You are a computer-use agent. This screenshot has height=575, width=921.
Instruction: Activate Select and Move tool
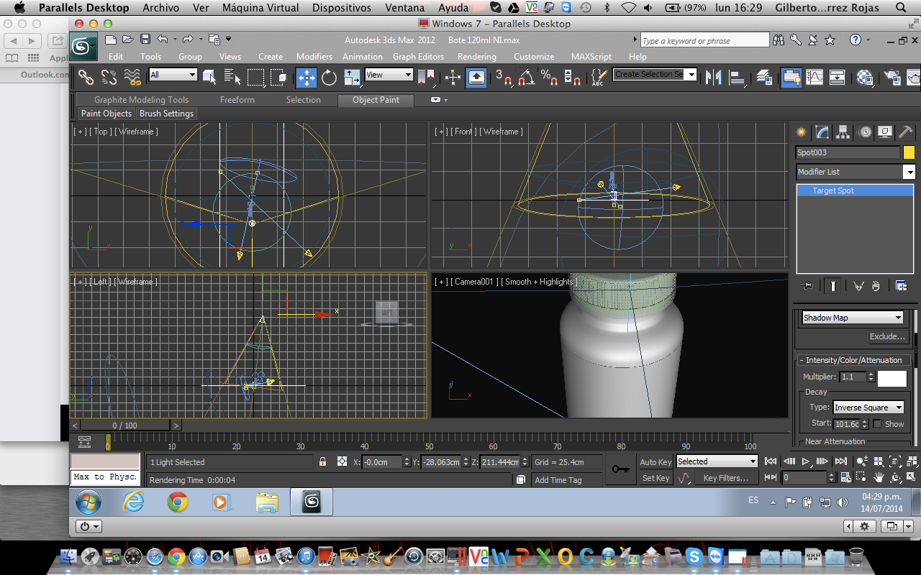coord(307,76)
